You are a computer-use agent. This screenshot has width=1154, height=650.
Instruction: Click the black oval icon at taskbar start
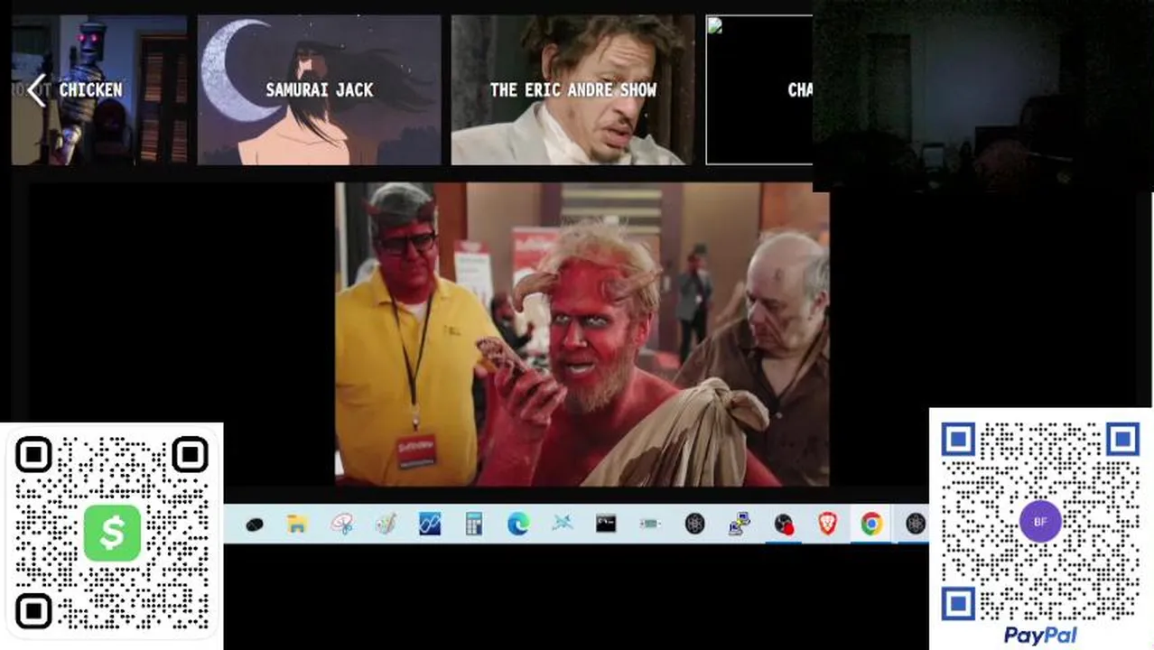(x=254, y=525)
